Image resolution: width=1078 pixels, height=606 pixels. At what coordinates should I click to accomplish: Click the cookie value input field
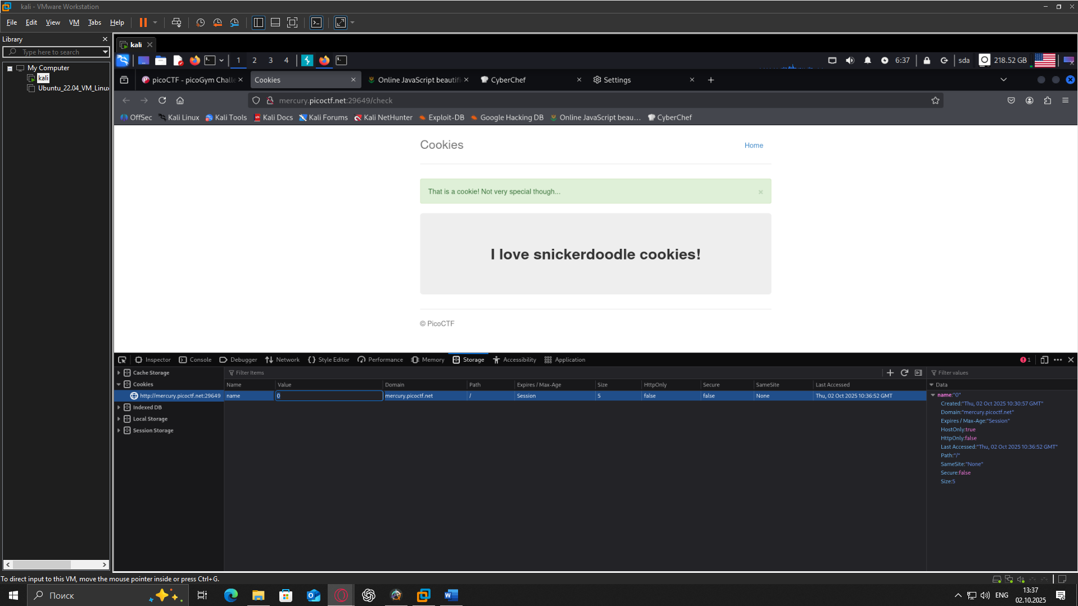(329, 396)
